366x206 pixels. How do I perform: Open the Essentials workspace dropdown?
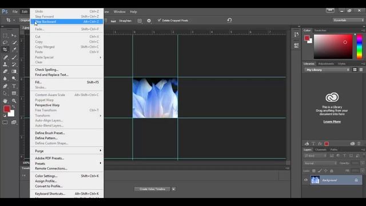pyautogui.click(x=348, y=21)
